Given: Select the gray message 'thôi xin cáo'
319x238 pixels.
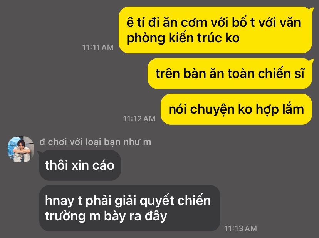Looking at the screenshot, I should click(80, 165).
